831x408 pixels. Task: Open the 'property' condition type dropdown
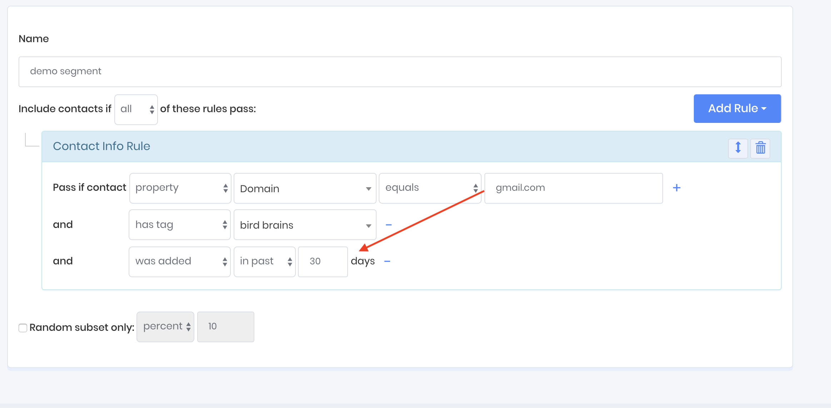[x=180, y=188]
